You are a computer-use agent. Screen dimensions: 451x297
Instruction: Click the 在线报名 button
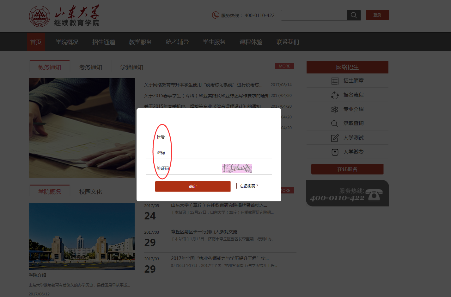[347, 169]
